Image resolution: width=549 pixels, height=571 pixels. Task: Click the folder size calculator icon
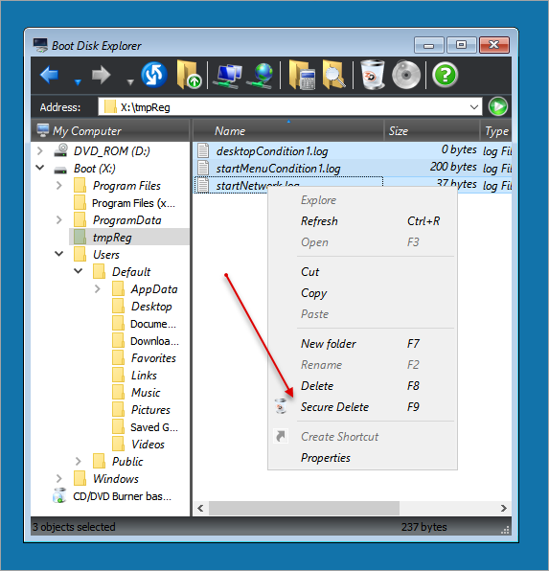click(x=301, y=75)
